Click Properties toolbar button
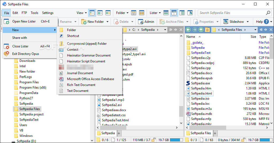Image resolution: width=274 pixels, height=143 pixels. (204, 21)
